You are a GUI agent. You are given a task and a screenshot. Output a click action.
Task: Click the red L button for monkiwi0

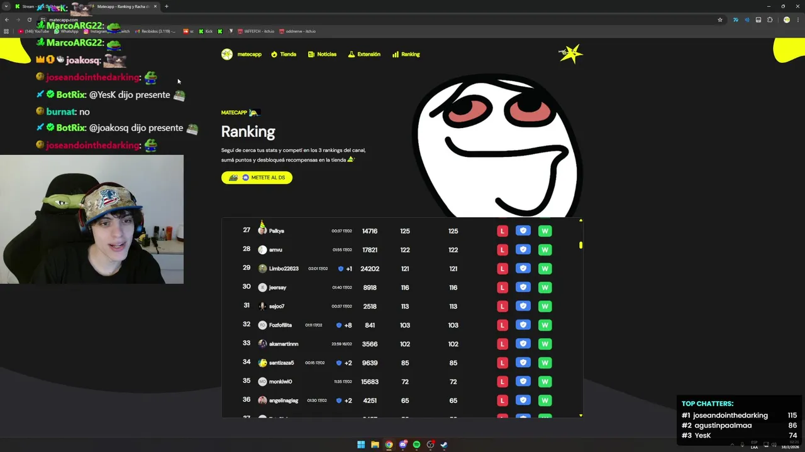tap(502, 382)
